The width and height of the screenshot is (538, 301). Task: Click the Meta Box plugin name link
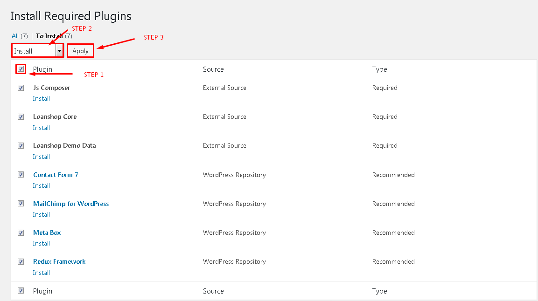[x=47, y=233]
